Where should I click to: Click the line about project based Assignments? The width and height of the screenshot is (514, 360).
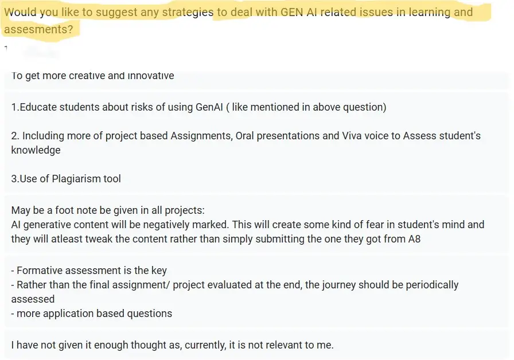coord(246,136)
